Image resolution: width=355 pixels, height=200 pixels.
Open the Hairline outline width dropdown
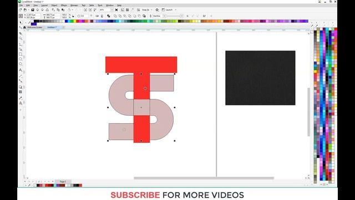pyautogui.click(x=164, y=16)
